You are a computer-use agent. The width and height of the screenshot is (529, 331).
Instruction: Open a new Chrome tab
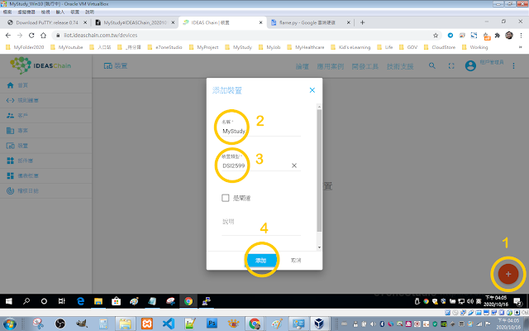pyautogui.click(x=362, y=22)
